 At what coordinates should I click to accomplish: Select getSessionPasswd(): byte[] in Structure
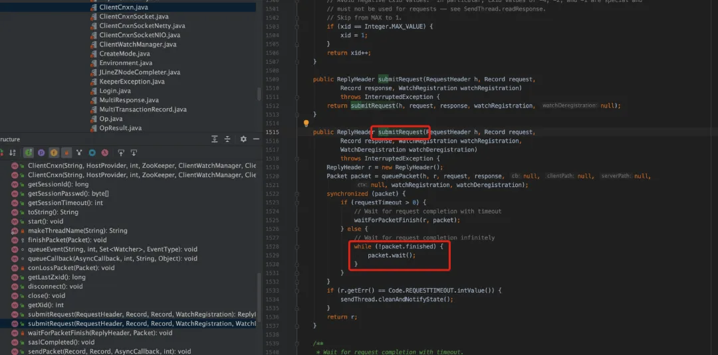pyautogui.click(x=68, y=194)
